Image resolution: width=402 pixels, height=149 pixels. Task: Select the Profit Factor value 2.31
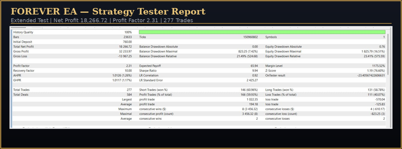pyautogui.click(x=129, y=66)
